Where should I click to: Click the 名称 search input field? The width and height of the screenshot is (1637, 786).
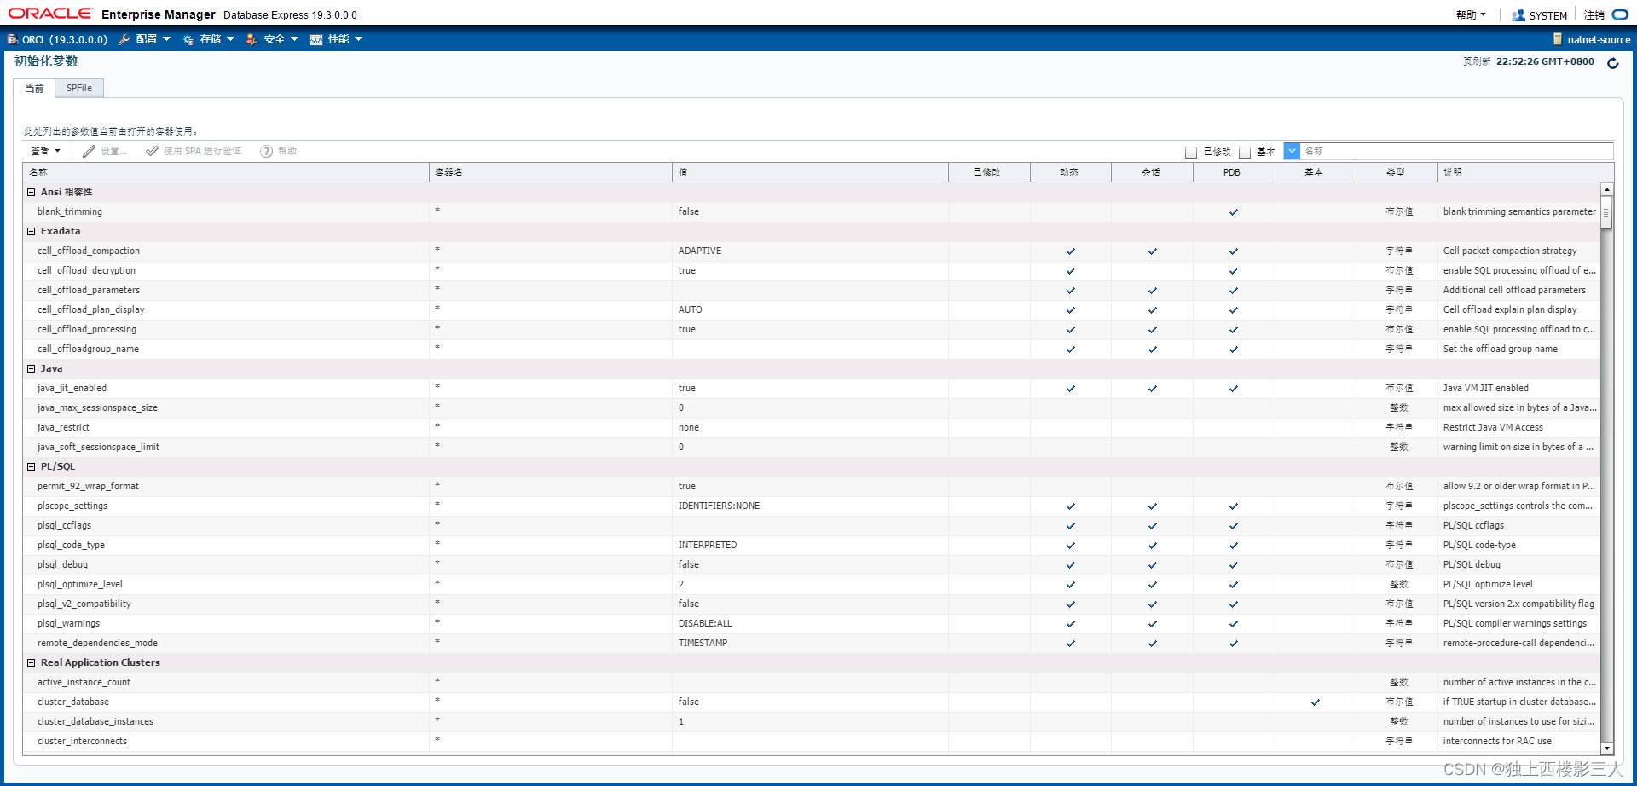pos(1456,151)
